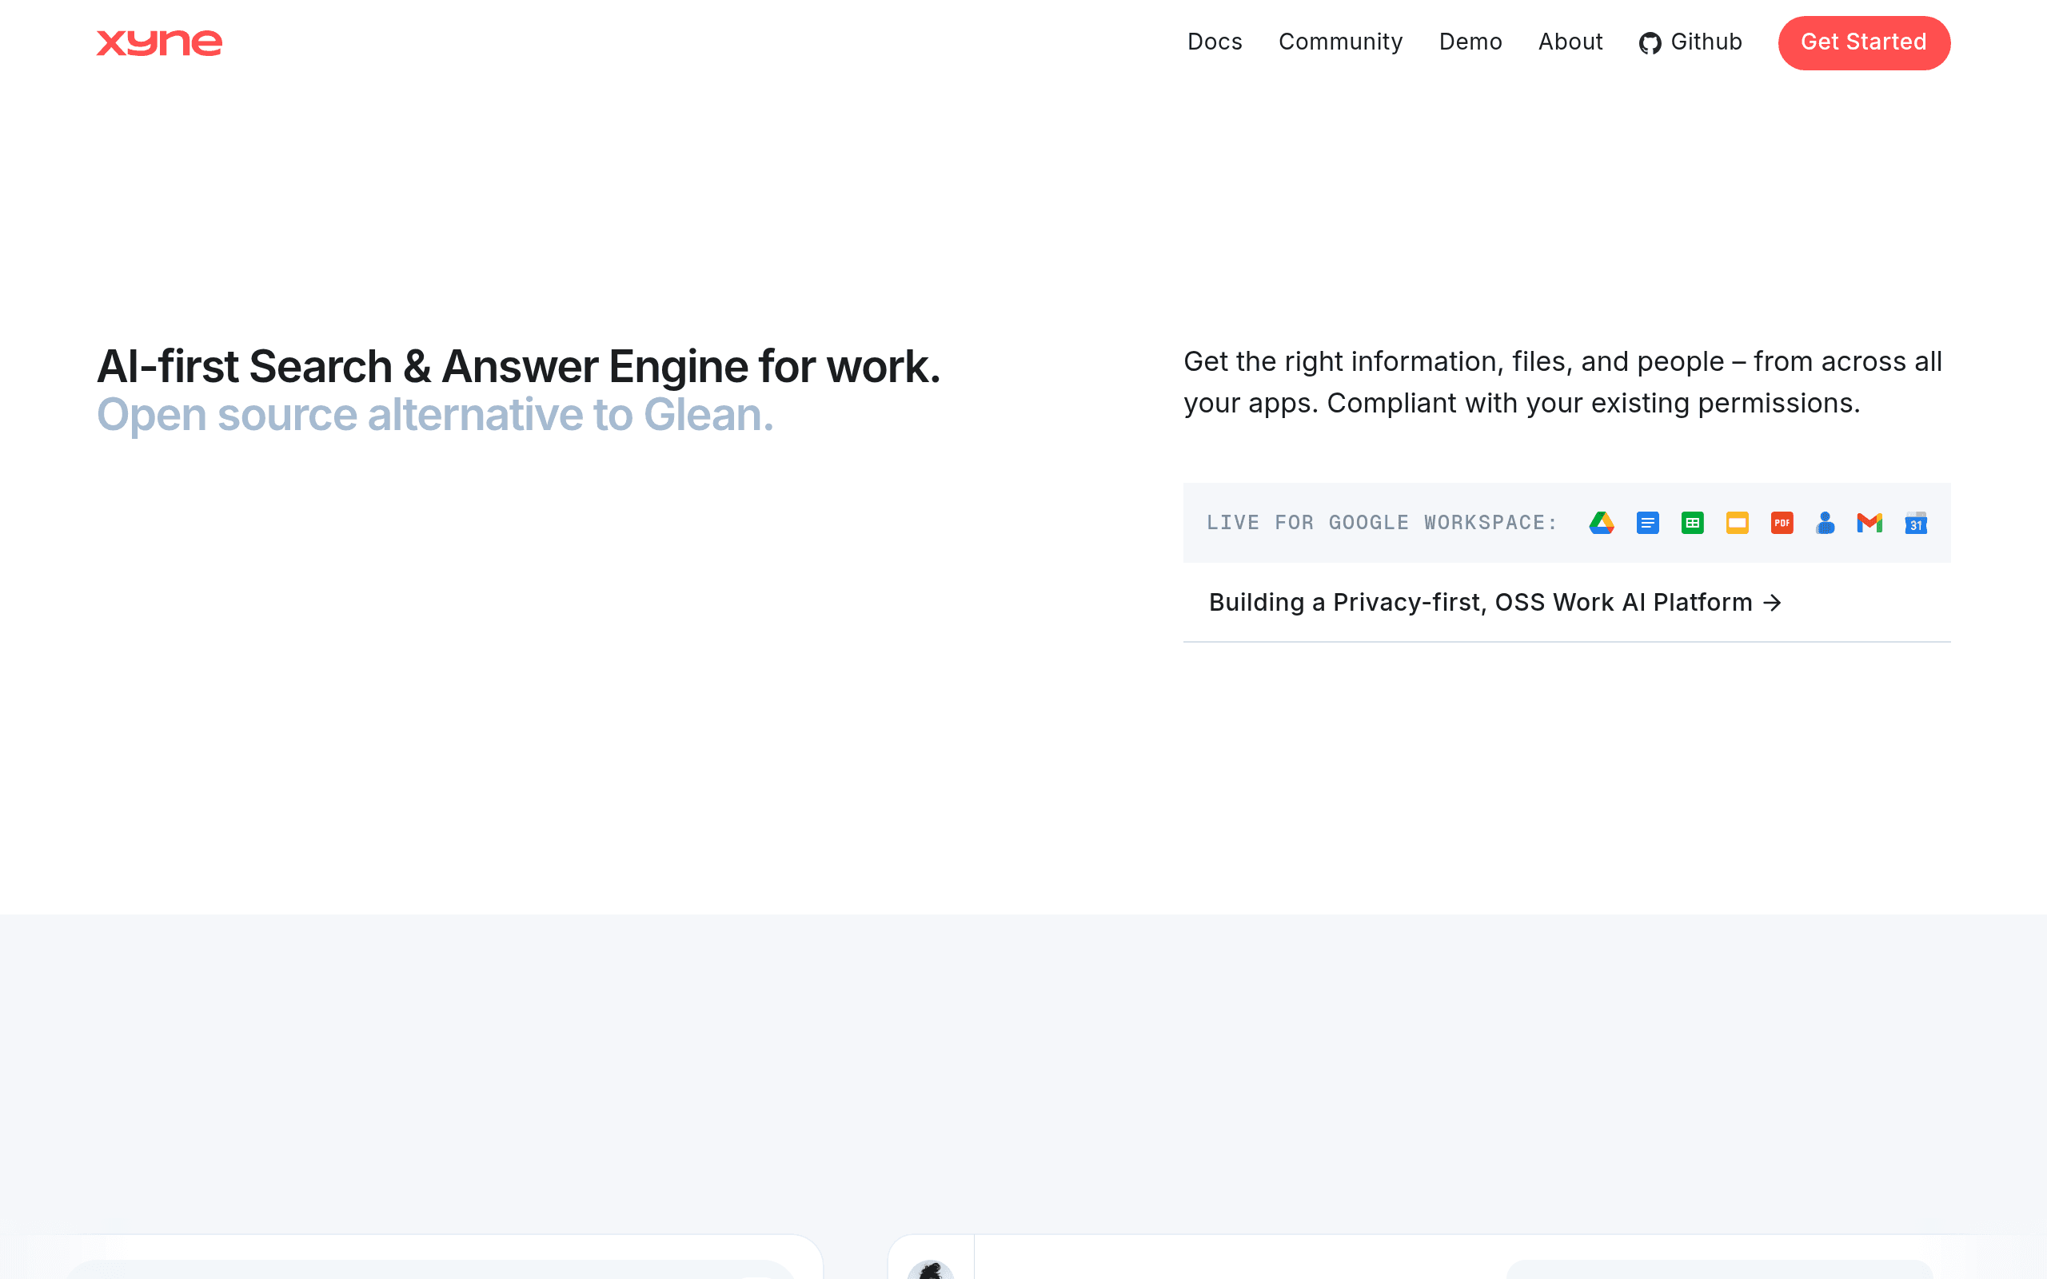Click the blue Contacts person icon
Screen dimensions: 2047x1279
1826,523
